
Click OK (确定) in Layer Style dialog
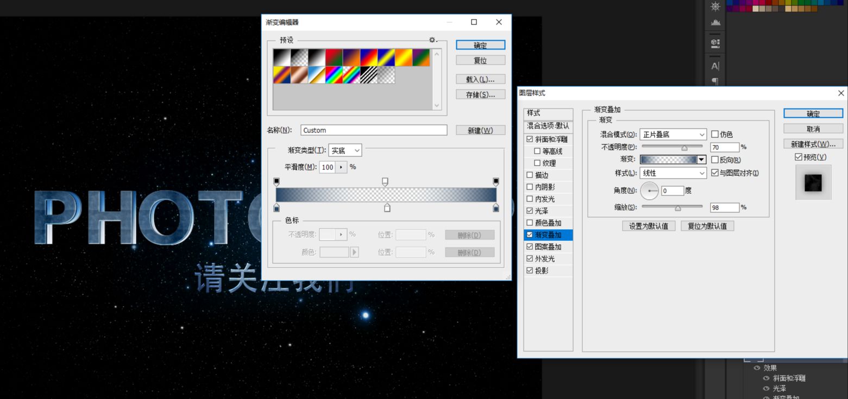point(813,113)
